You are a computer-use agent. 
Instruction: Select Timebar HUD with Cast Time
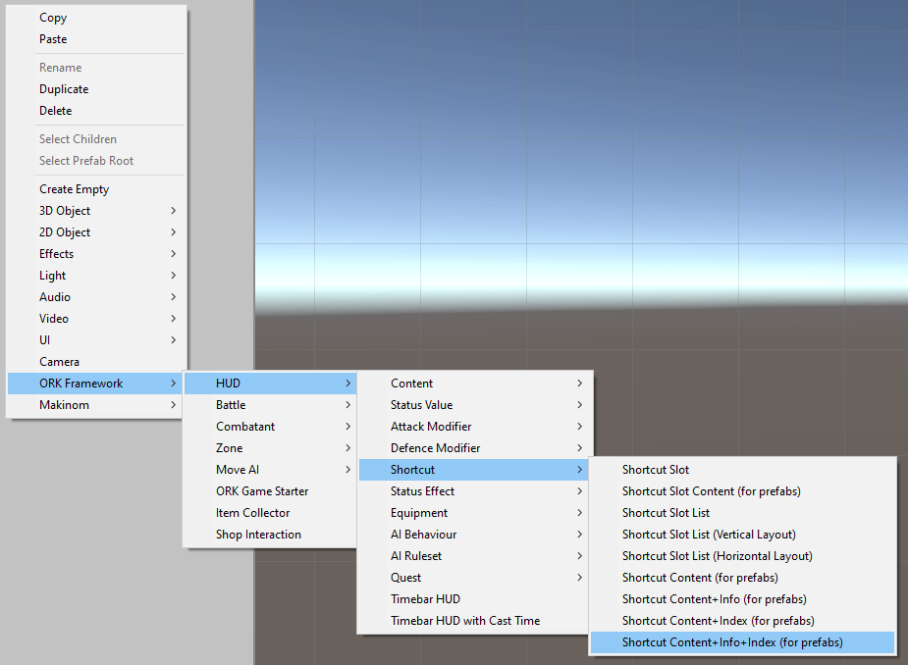(x=466, y=620)
